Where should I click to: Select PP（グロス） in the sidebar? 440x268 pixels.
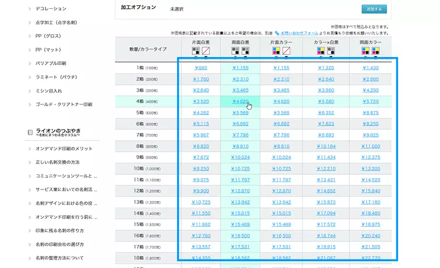[48, 36]
